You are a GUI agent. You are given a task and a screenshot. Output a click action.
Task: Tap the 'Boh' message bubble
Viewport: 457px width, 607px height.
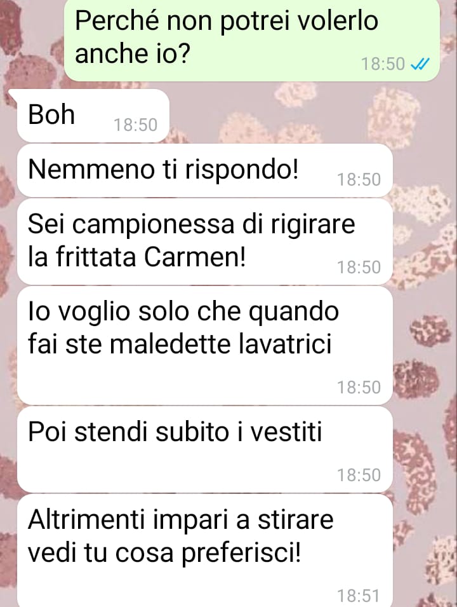[x=93, y=115]
